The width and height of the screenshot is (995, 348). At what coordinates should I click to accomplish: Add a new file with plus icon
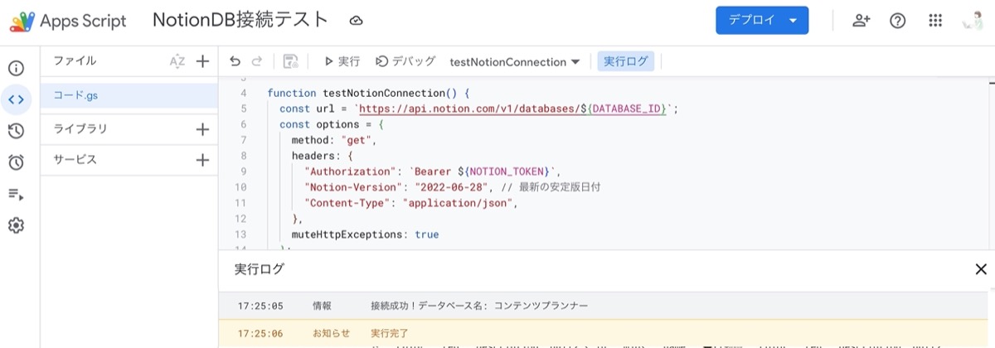pos(202,61)
